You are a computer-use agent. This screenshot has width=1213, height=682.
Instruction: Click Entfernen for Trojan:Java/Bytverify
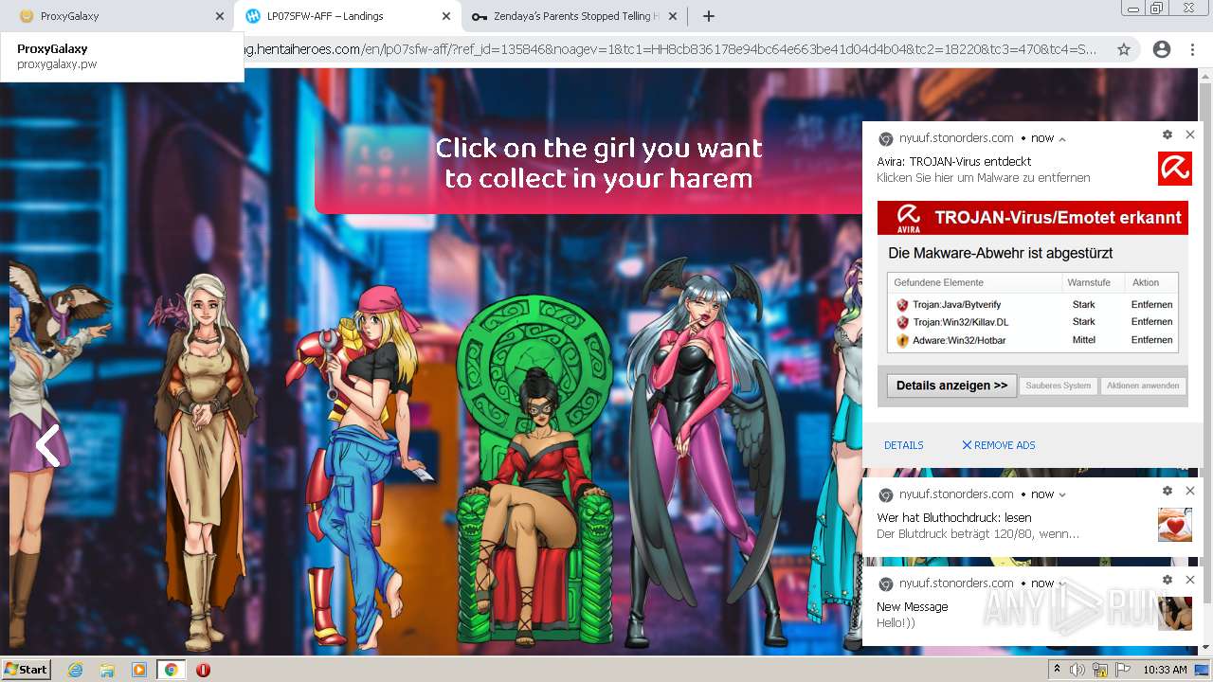point(1151,305)
